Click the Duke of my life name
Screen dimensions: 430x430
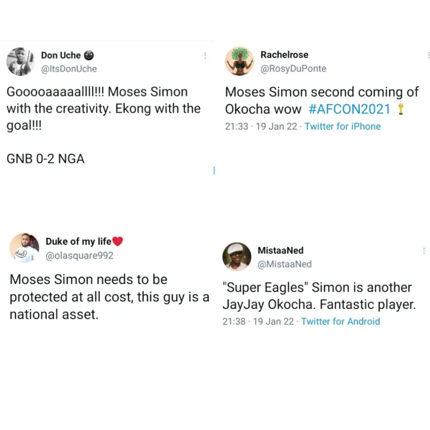(x=79, y=241)
